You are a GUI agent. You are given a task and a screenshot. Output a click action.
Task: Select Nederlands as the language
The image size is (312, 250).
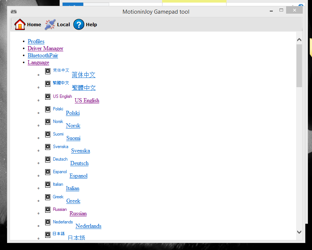[88, 226]
